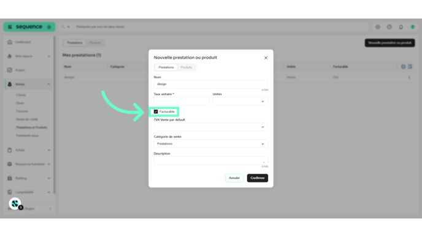The width and height of the screenshot is (422, 237).
Task: Click the Banking building icon
Action: pyautogui.click(x=10, y=178)
